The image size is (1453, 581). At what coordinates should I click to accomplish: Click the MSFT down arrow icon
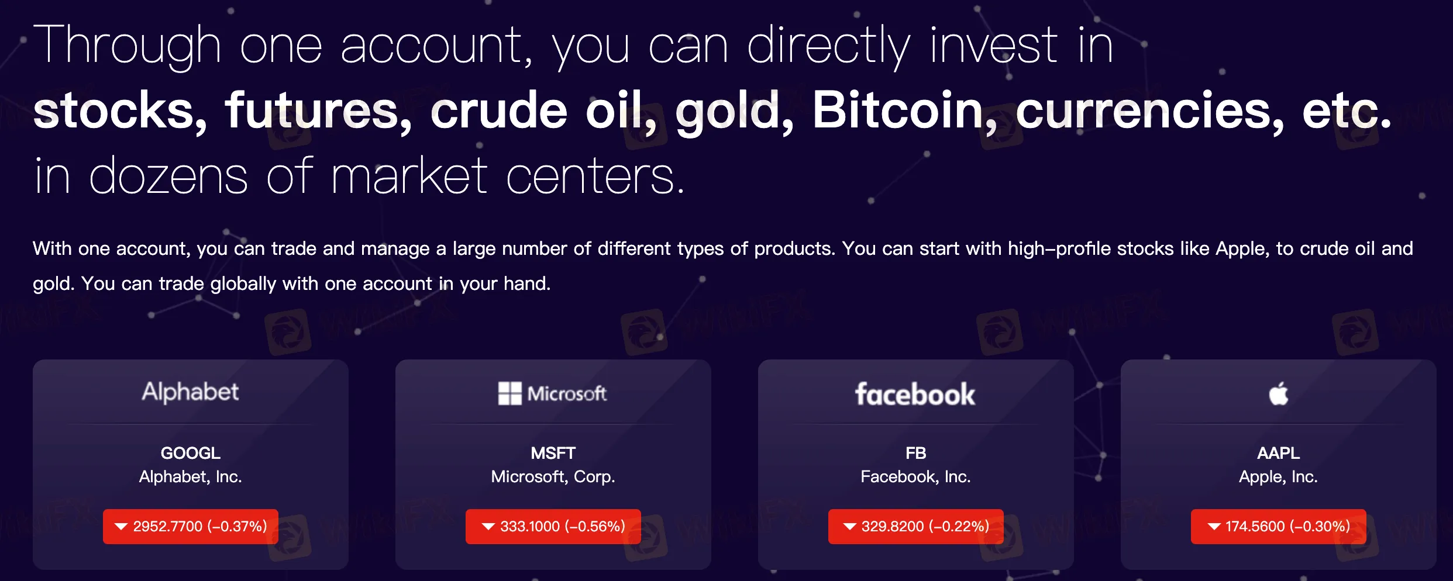[x=488, y=526]
